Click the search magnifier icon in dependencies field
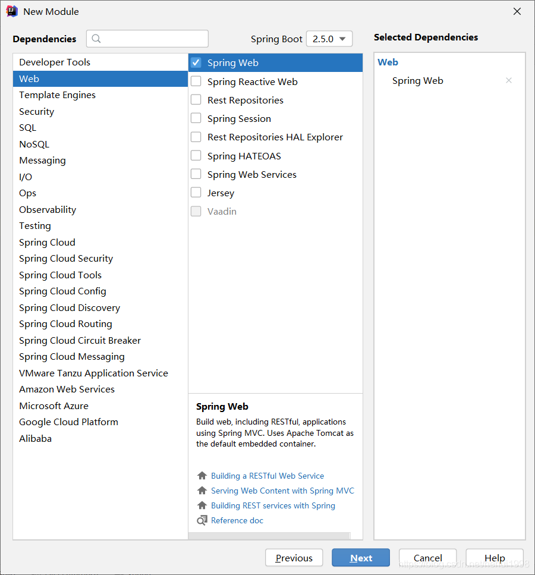The height and width of the screenshot is (575, 535). pyautogui.click(x=96, y=39)
